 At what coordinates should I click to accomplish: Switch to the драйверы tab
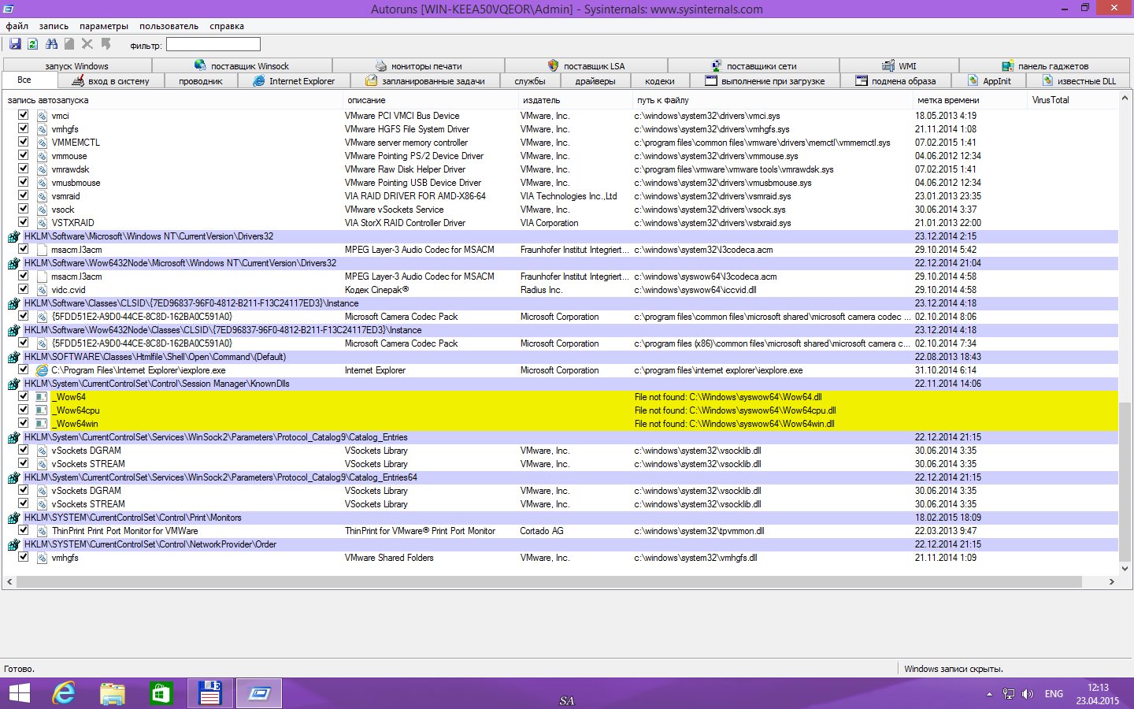(595, 81)
